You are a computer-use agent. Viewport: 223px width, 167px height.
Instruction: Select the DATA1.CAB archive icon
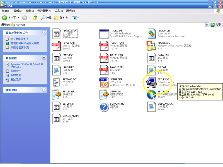104,58
